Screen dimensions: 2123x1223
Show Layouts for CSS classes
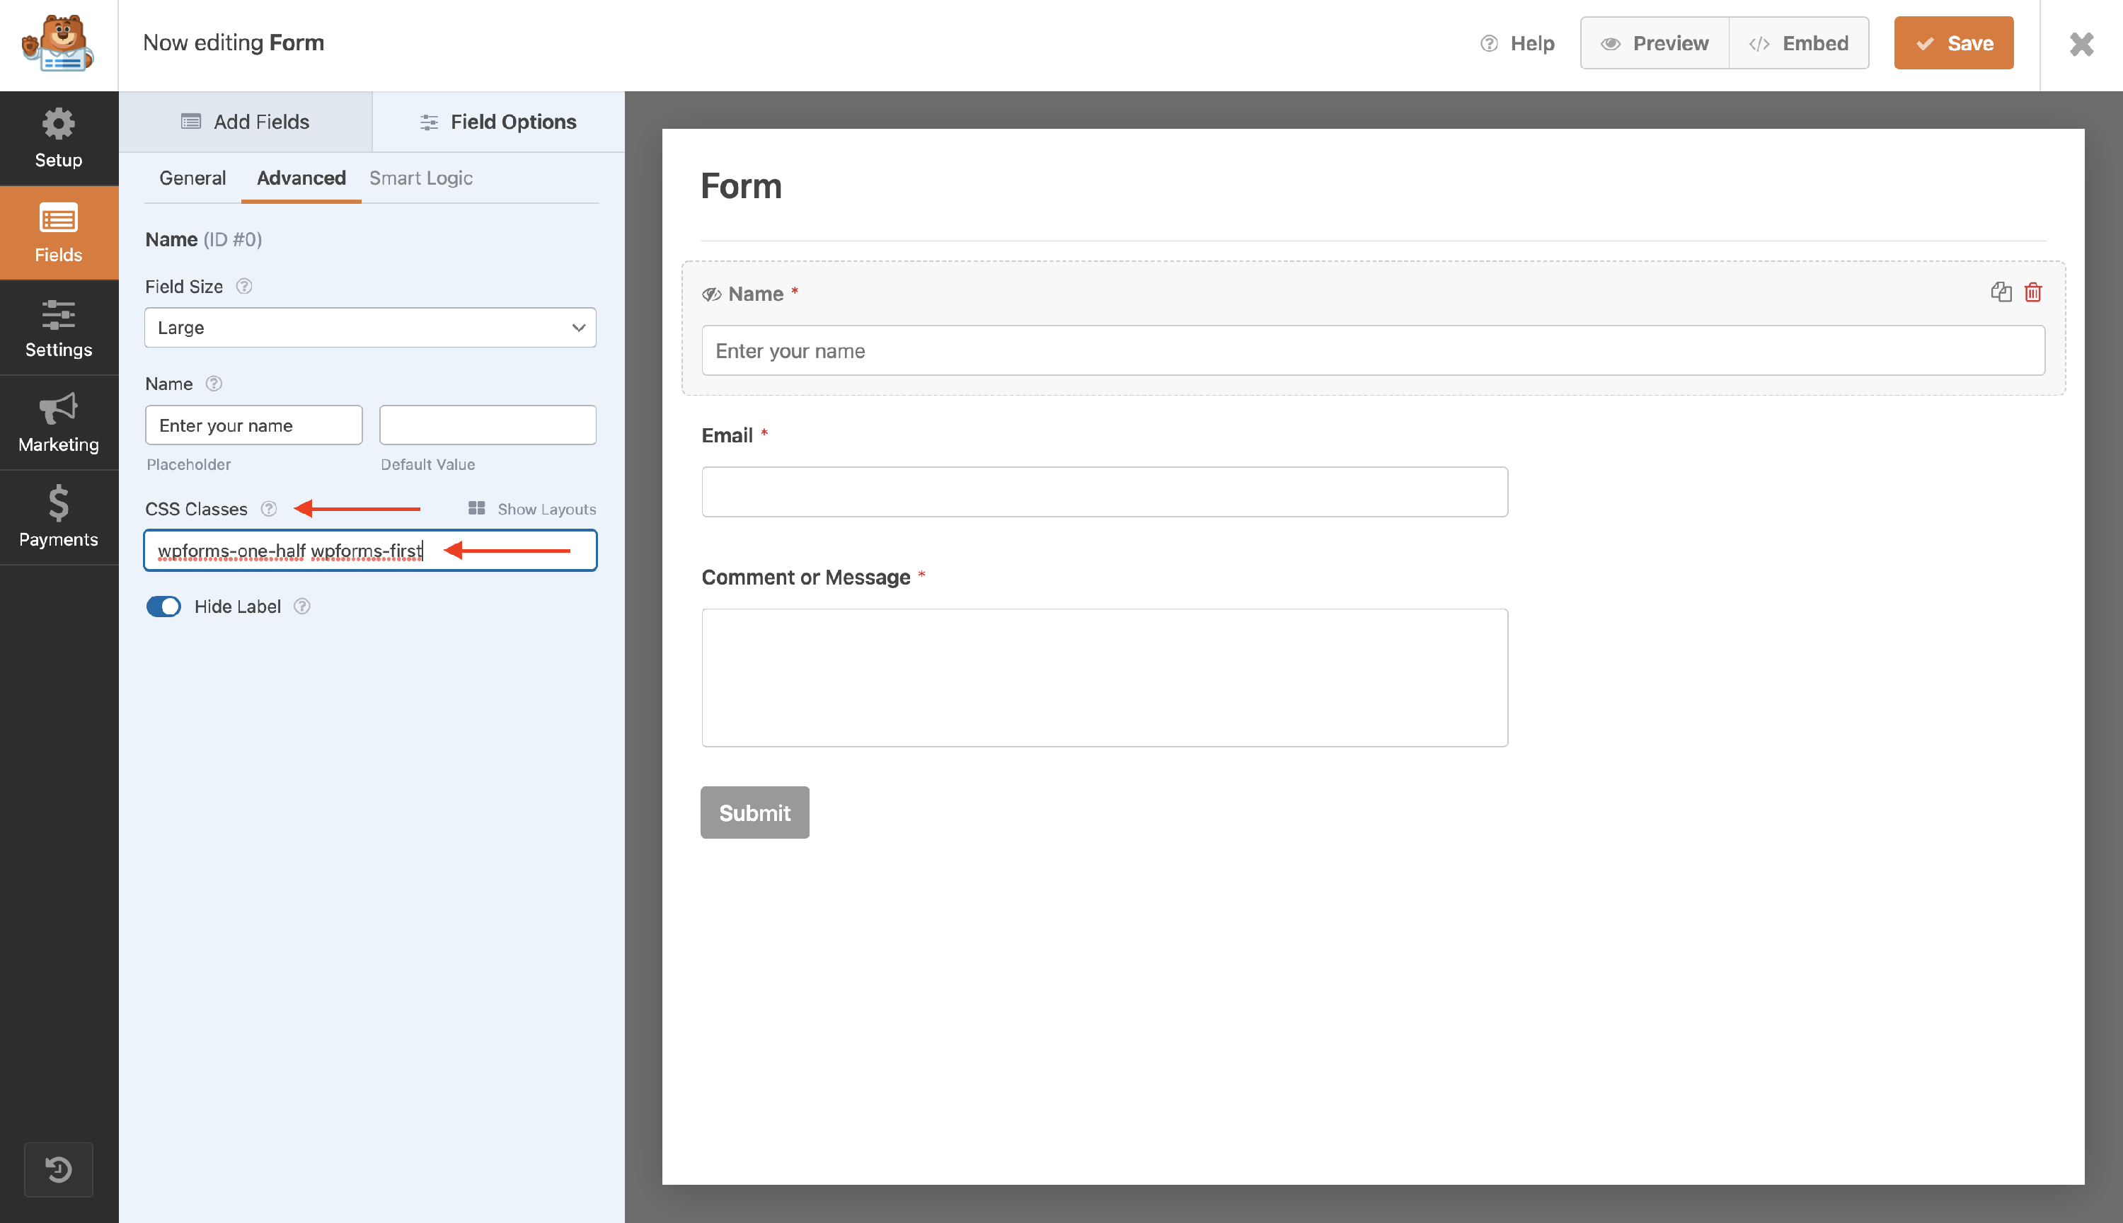pyautogui.click(x=531, y=509)
